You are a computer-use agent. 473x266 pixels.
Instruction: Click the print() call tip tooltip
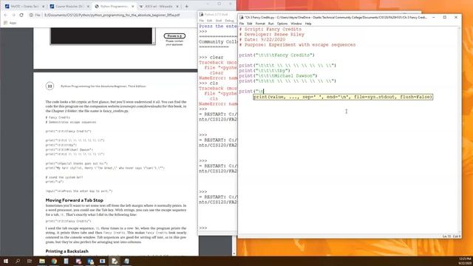pyautogui.click(x=343, y=97)
